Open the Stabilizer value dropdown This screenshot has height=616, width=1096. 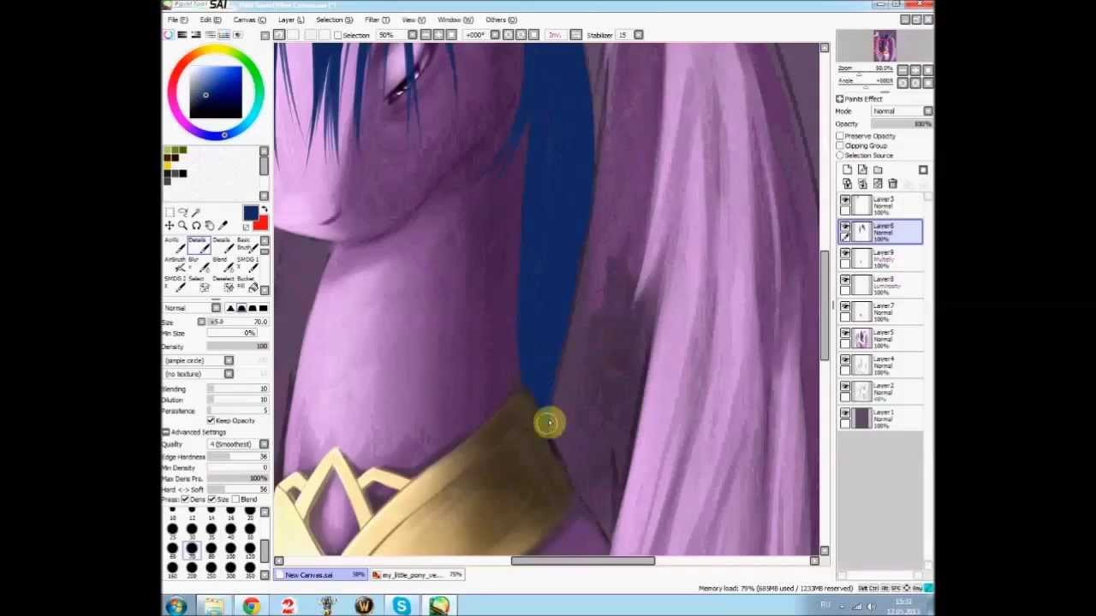[639, 35]
